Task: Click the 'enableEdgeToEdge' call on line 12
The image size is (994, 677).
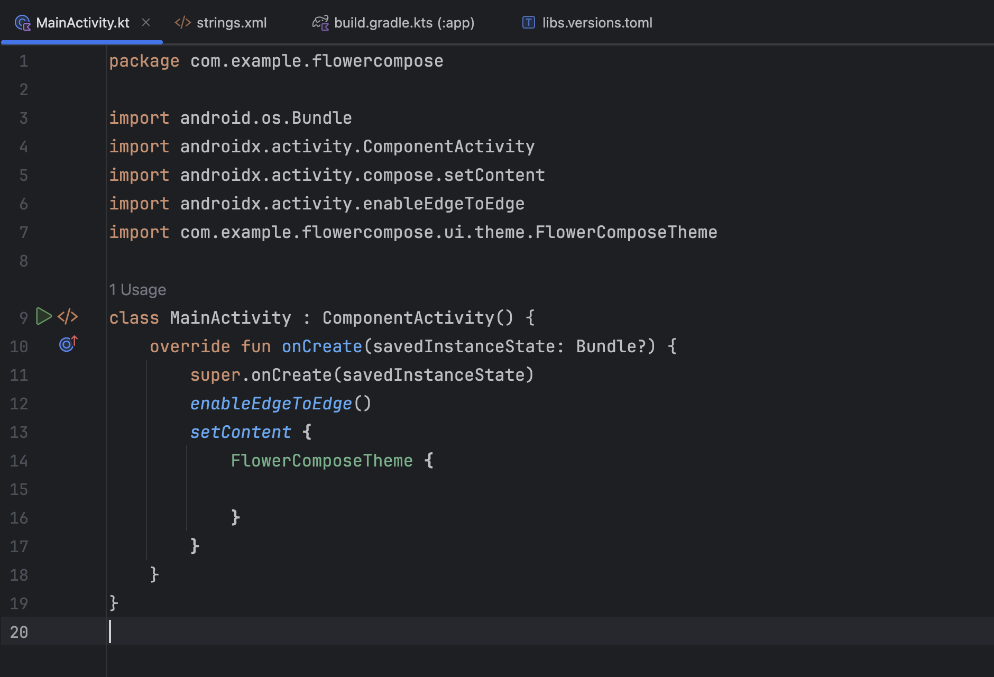Action: pos(271,404)
